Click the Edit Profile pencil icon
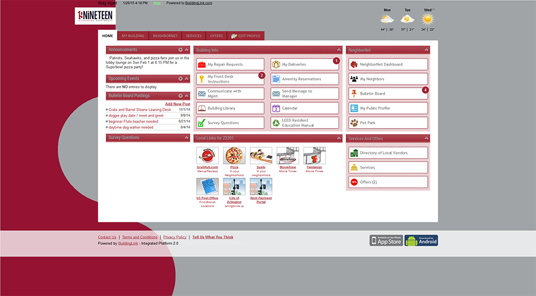 [234, 36]
